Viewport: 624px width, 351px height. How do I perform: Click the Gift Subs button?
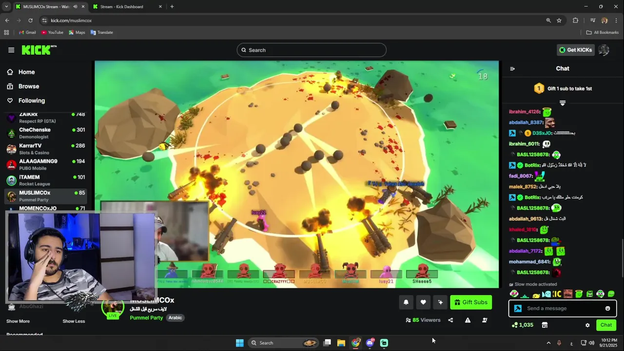pyautogui.click(x=471, y=302)
